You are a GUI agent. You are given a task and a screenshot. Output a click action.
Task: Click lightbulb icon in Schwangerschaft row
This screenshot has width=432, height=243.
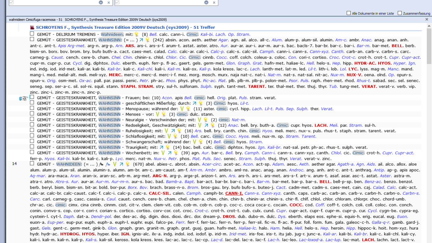(x=201, y=142)
